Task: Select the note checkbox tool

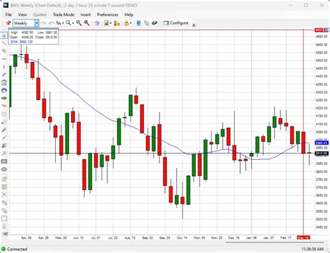Action: [4, 83]
